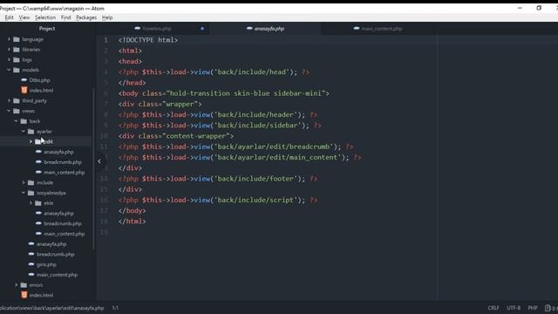Click the CRLF line ending selector
This screenshot has height=314, width=558.
pos(493,308)
